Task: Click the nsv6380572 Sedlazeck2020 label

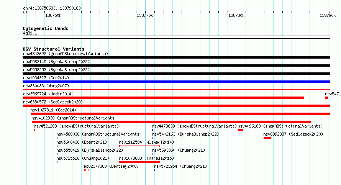Action: pos(53,102)
